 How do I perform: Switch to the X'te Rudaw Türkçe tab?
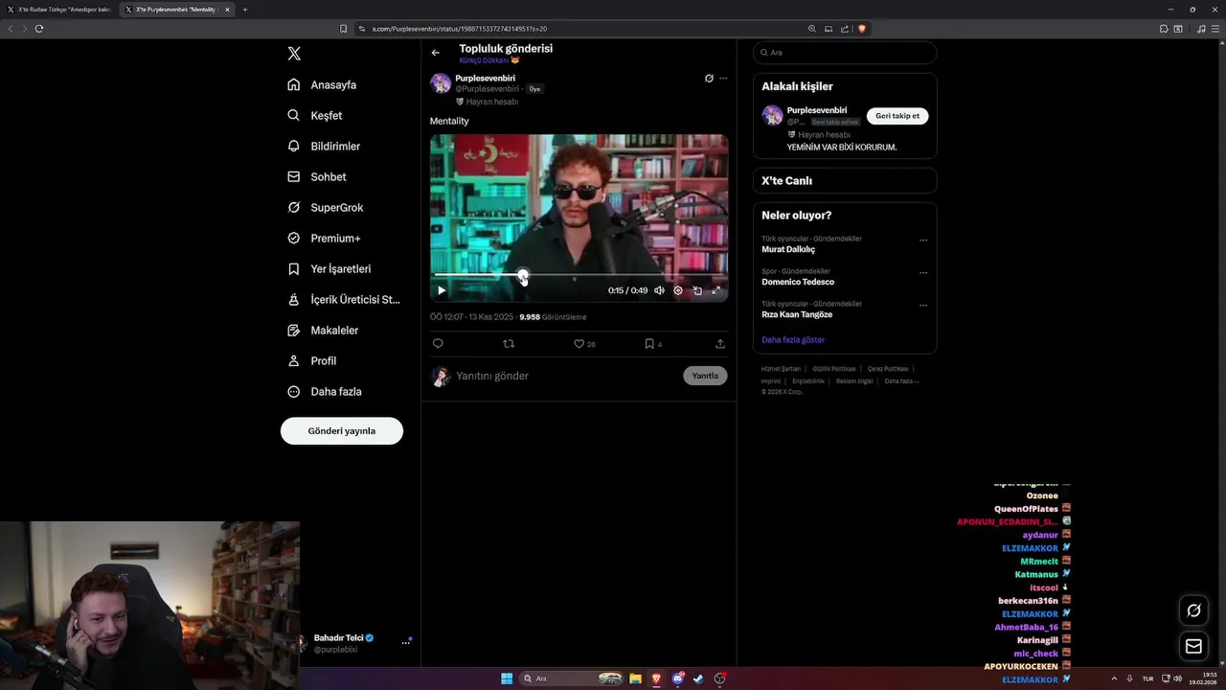coord(59,10)
